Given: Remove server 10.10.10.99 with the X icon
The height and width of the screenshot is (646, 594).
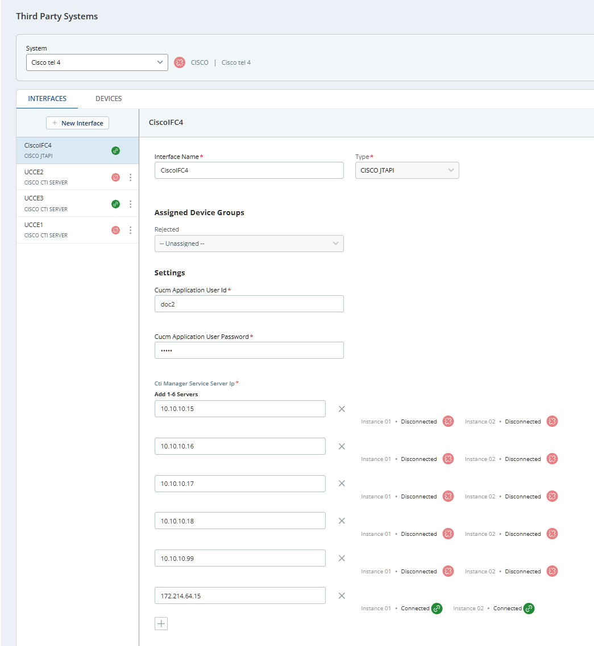Looking at the screenshot, I should [342, 558].
